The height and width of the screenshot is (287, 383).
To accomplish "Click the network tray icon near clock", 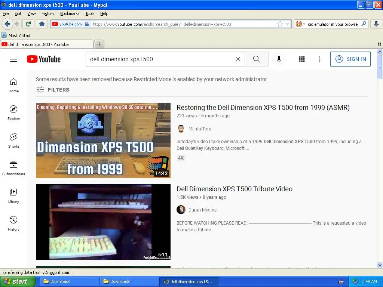I will (355, 281).
